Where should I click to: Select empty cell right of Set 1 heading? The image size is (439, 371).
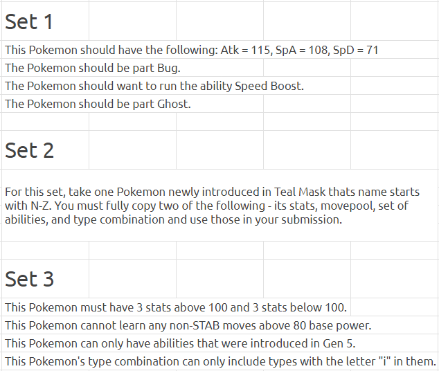coord(132,21)
